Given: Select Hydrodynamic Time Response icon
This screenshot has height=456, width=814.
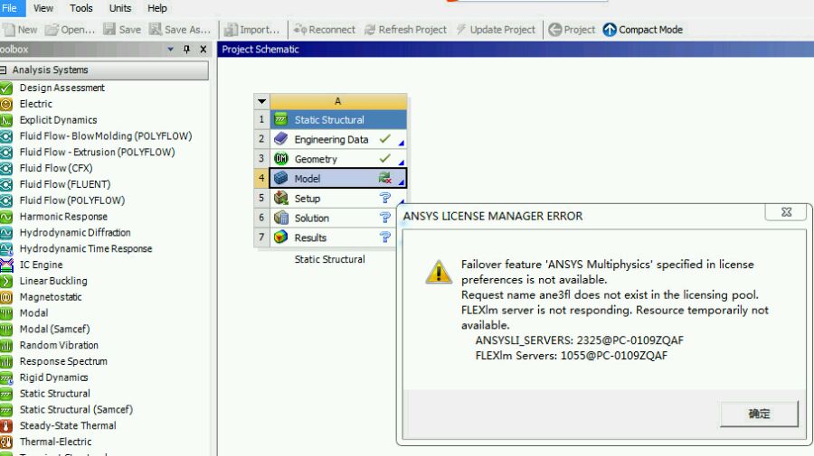Looking at the screenshot, I should click(x=6, y=248).
